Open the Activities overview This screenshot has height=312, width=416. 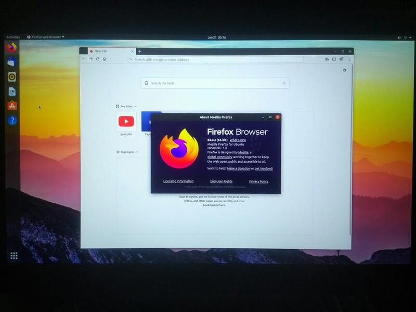coord(13,37)
